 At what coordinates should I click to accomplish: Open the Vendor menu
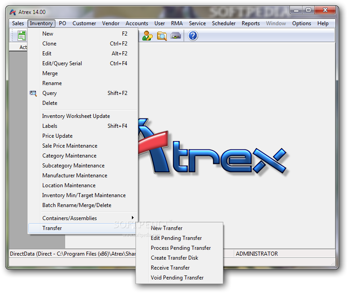click(x=111, y=23)
